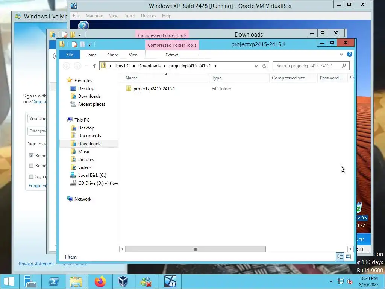Open the Windows Start button

[x=9, y=281]
